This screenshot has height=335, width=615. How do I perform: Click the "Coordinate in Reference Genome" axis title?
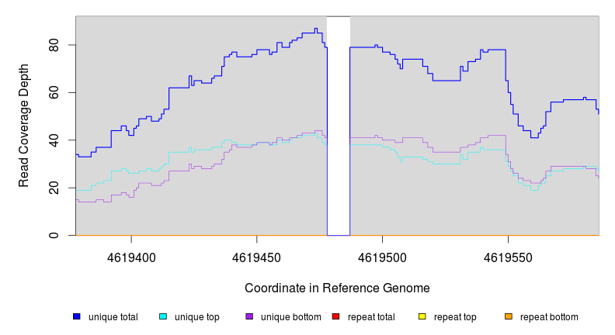[337, 288]
